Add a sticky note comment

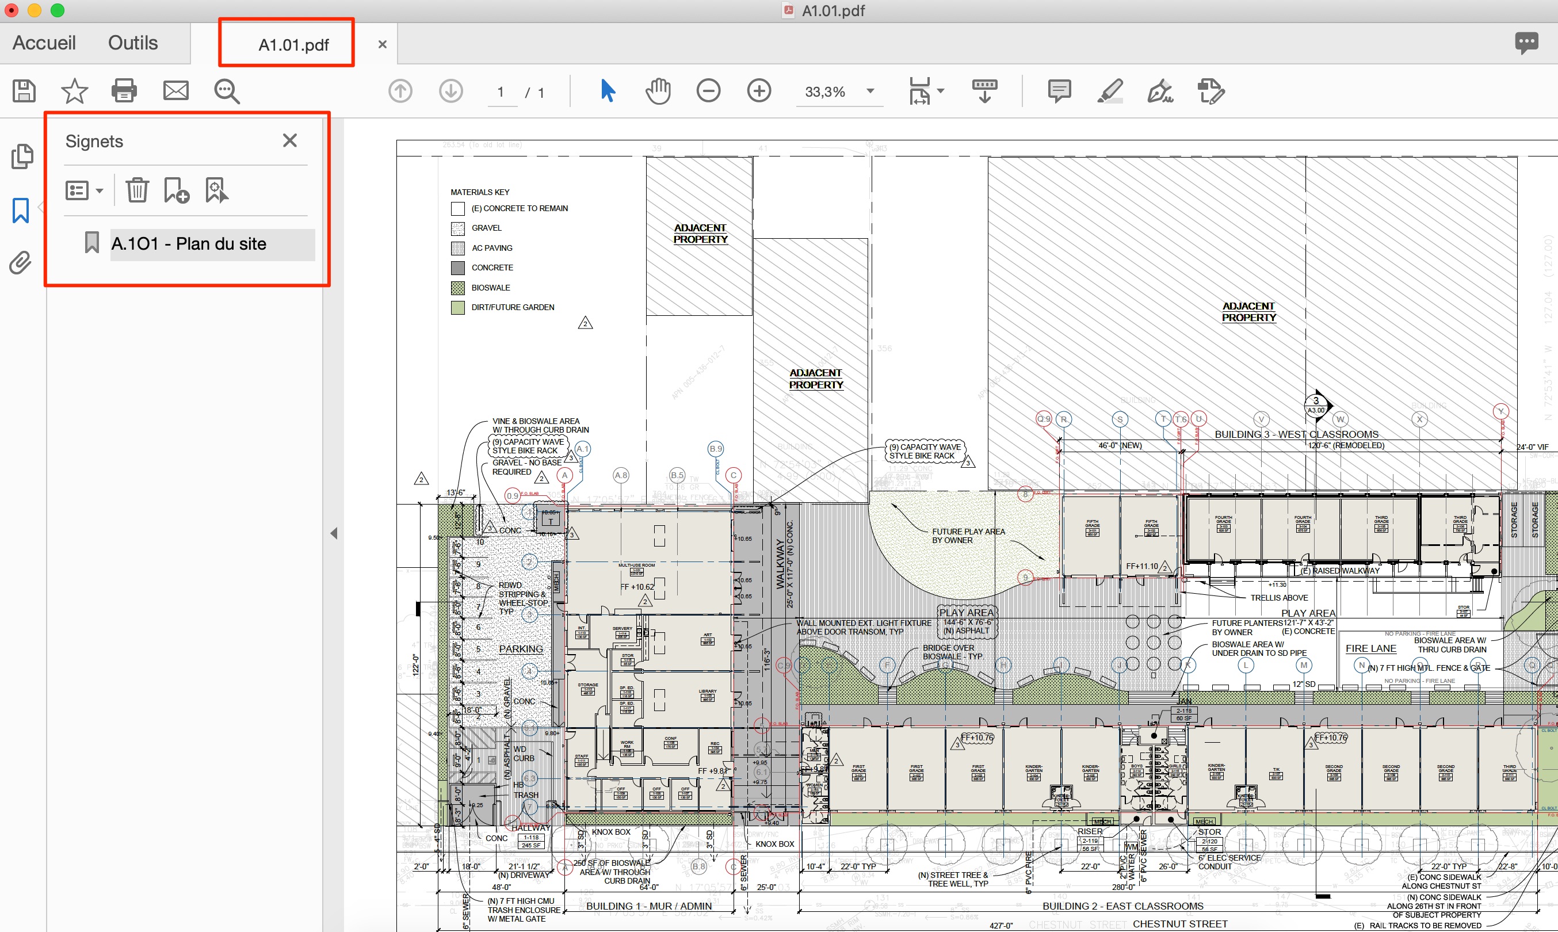pyautogui.click(x=1059, y=91)
